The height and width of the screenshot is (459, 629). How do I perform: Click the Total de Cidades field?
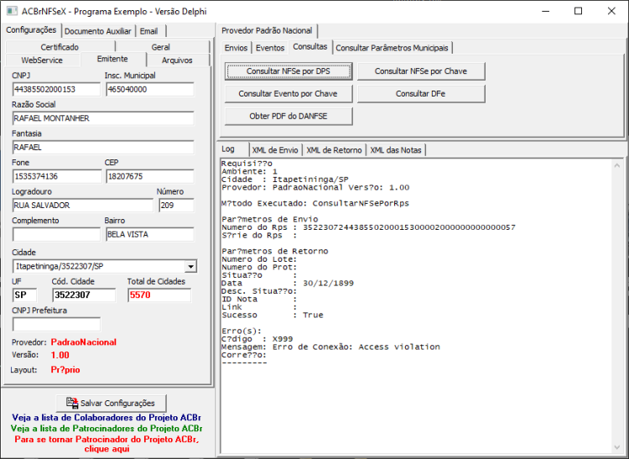coord(159,295)
